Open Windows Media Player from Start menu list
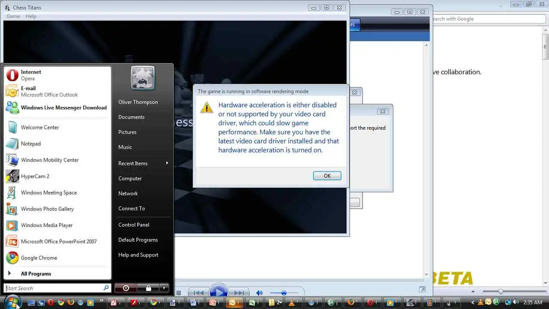The image size is (549, 309). tap(57, 225)
